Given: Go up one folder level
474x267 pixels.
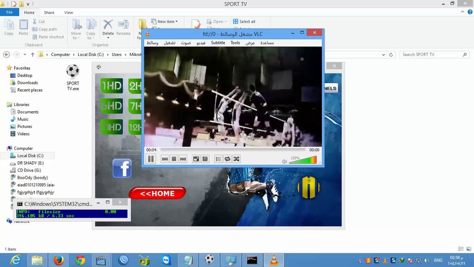Looking at the screenshot, I should pyautogui.click(x=33, y=55).
